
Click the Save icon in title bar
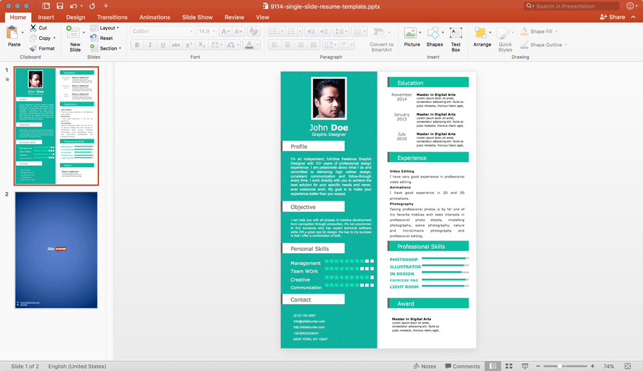59,6
